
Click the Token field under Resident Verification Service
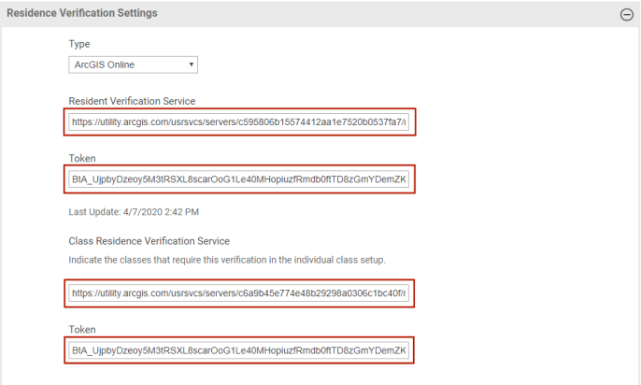click(x=239, y=179)
